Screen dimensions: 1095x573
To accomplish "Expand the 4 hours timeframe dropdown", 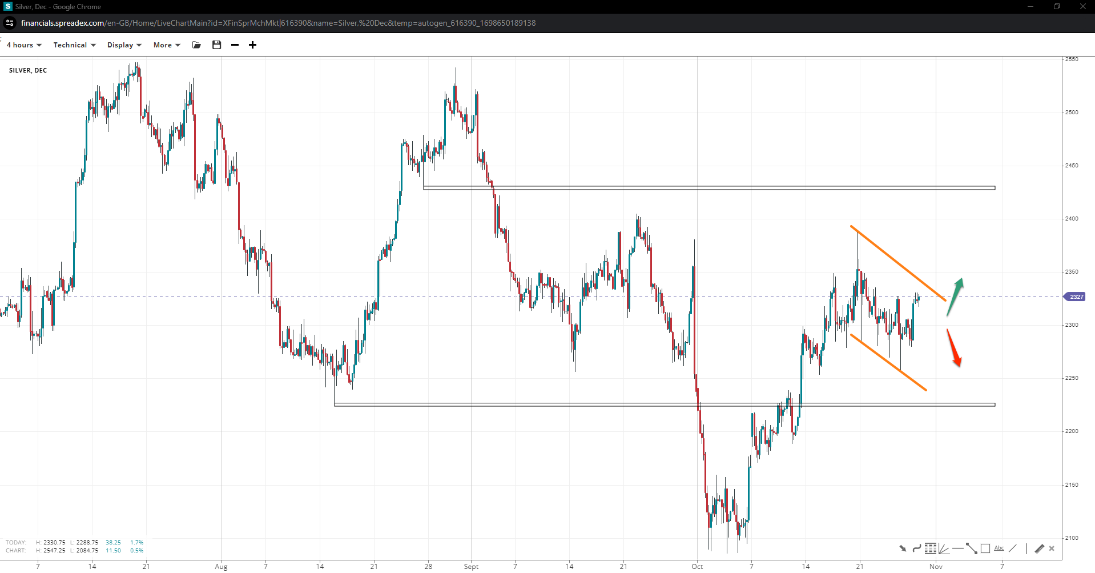I will point(24,45).
